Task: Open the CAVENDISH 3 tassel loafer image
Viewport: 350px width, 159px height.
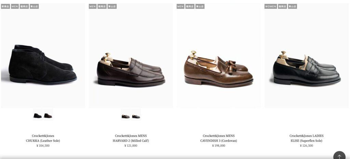Action: click(x=218, y=55)
